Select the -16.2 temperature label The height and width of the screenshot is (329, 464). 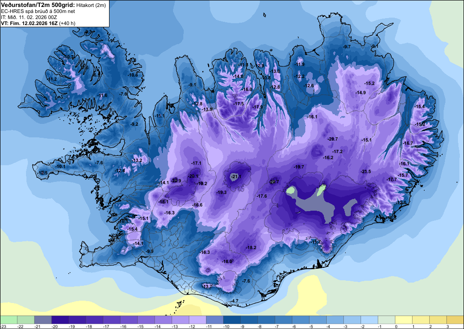328,158
